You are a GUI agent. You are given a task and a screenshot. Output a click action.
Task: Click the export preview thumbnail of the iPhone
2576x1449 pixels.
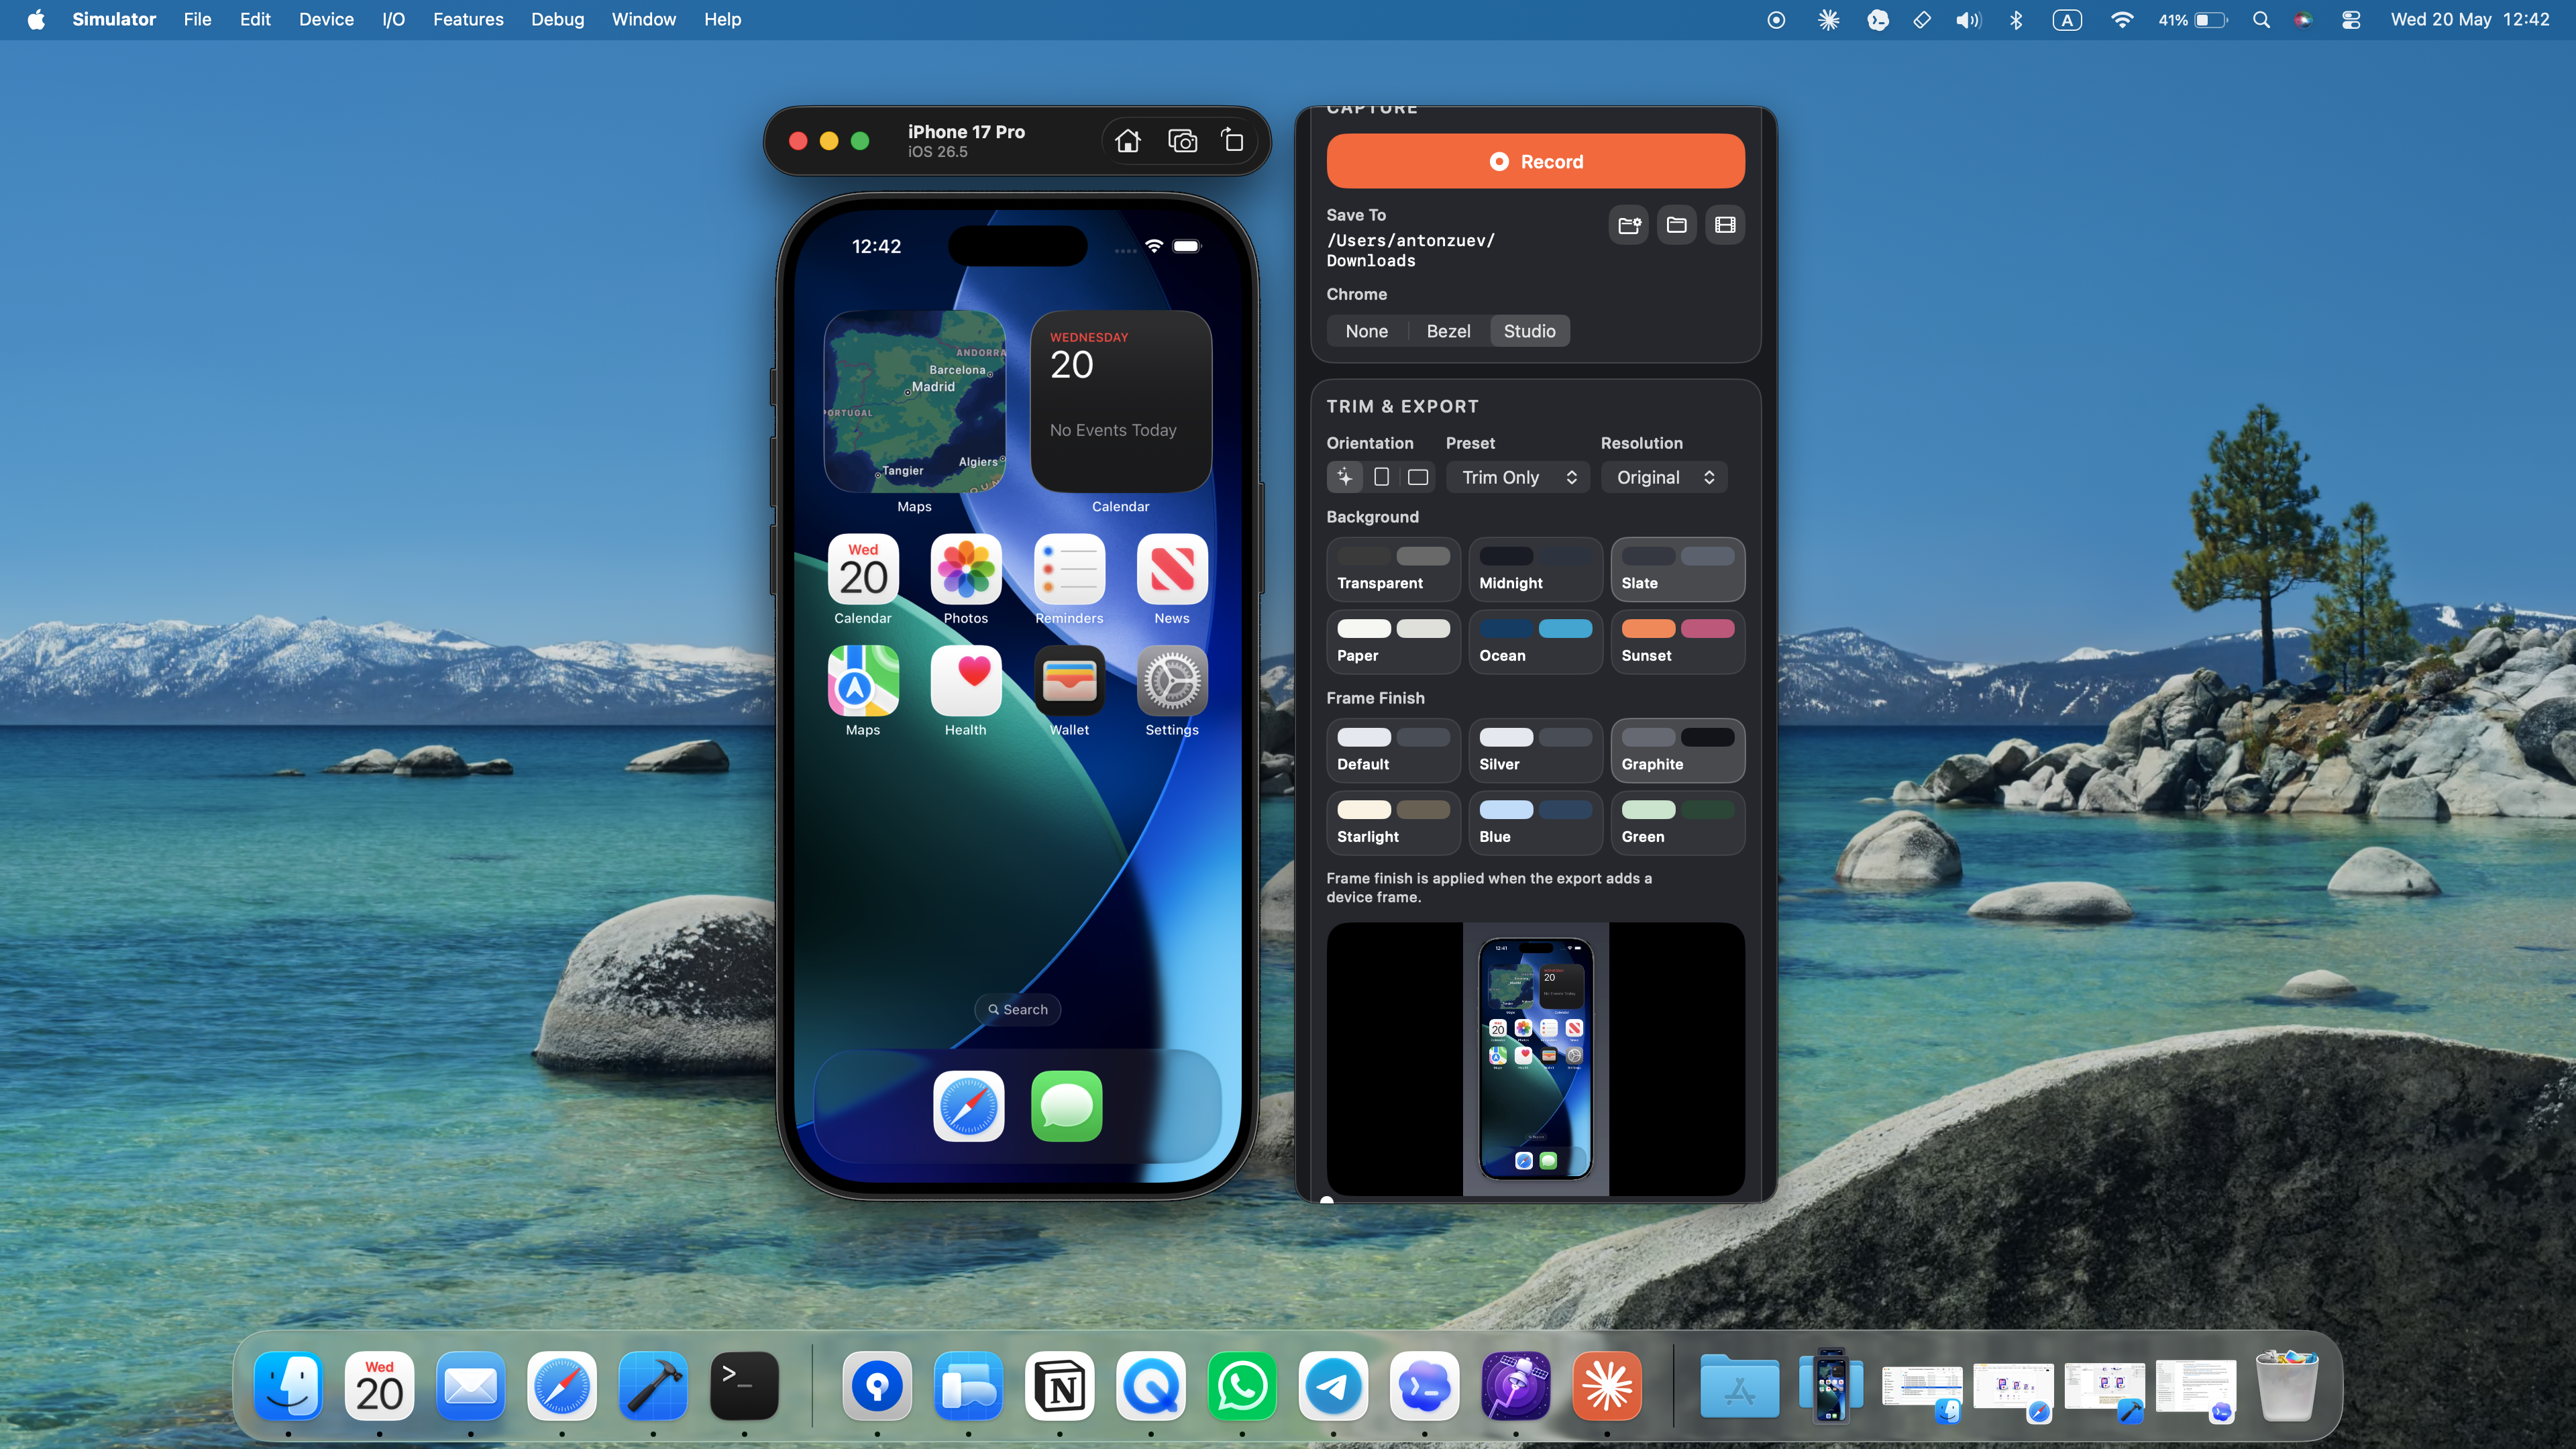click(1535, 1058)
